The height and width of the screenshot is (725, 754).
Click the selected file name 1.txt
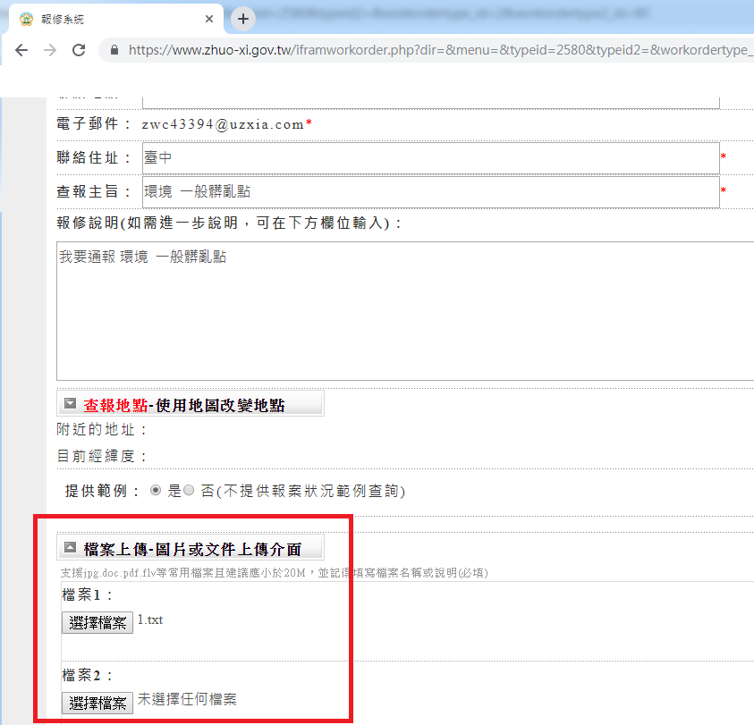point(150,620)
